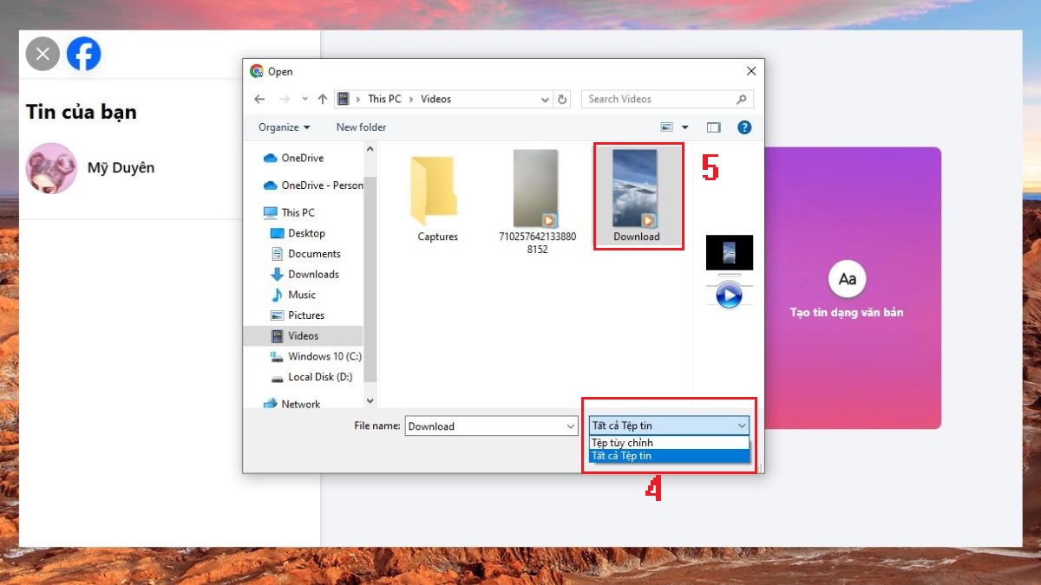Select video file 7102576421338808152

point(537,202)
